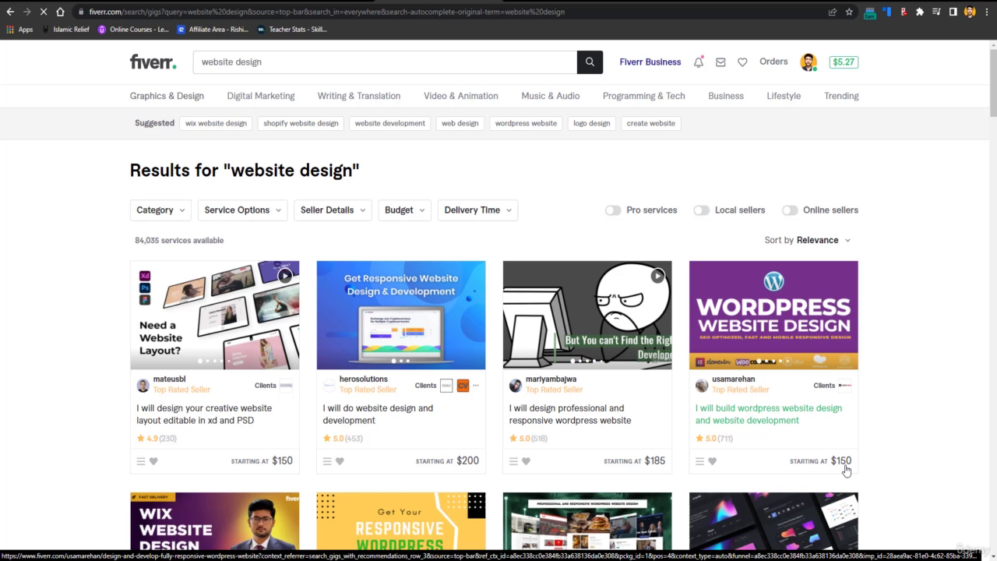Pick the 'wordpress website' suggested tag
The image size is (997, 561).
coord(526,123)
